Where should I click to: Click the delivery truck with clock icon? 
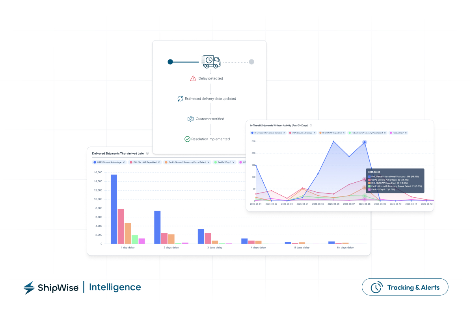[211, 61]
